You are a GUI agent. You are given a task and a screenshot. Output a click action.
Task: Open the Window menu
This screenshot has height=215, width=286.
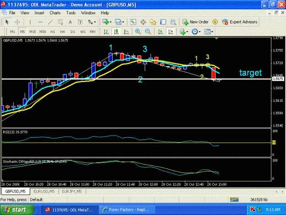tap(88, 13)
